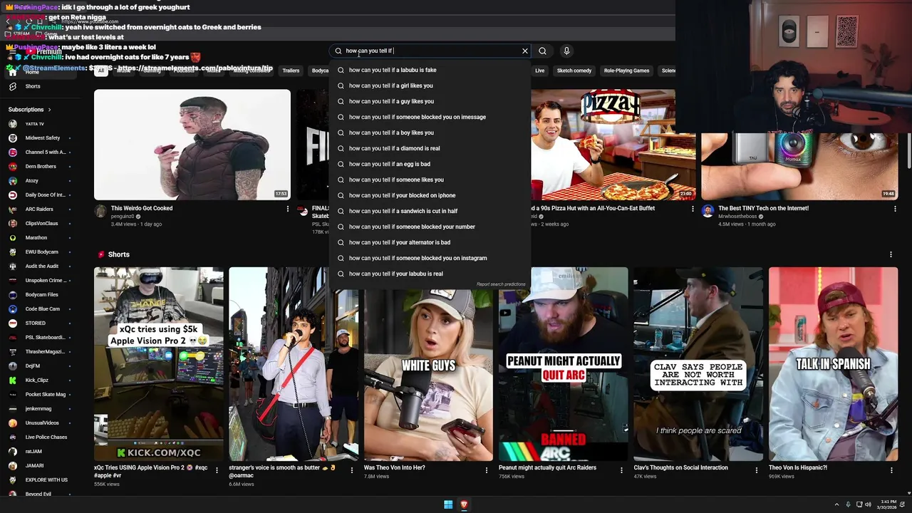Open the PEANUT MIGHT ACTUALLY QUIT ARC short

[x=564, y=364]
